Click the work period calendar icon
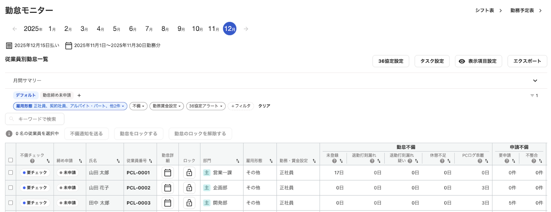 [x=69, y=45]
